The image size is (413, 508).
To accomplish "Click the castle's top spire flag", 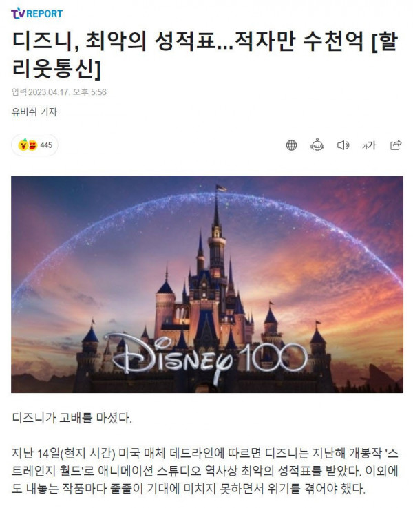I will [221, 188].
